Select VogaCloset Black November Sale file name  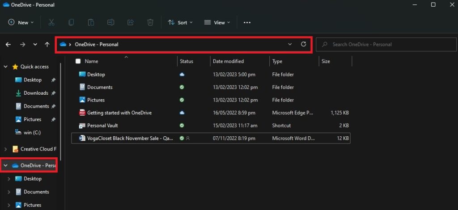click(130, 138)
